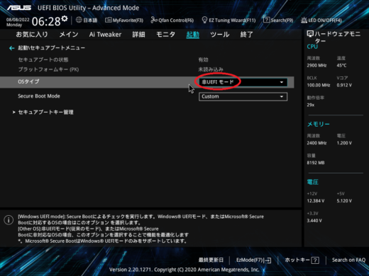The width and height of the screenshot is (369, 276).
Task: Click the 06:28 clock
Action: 46,21
